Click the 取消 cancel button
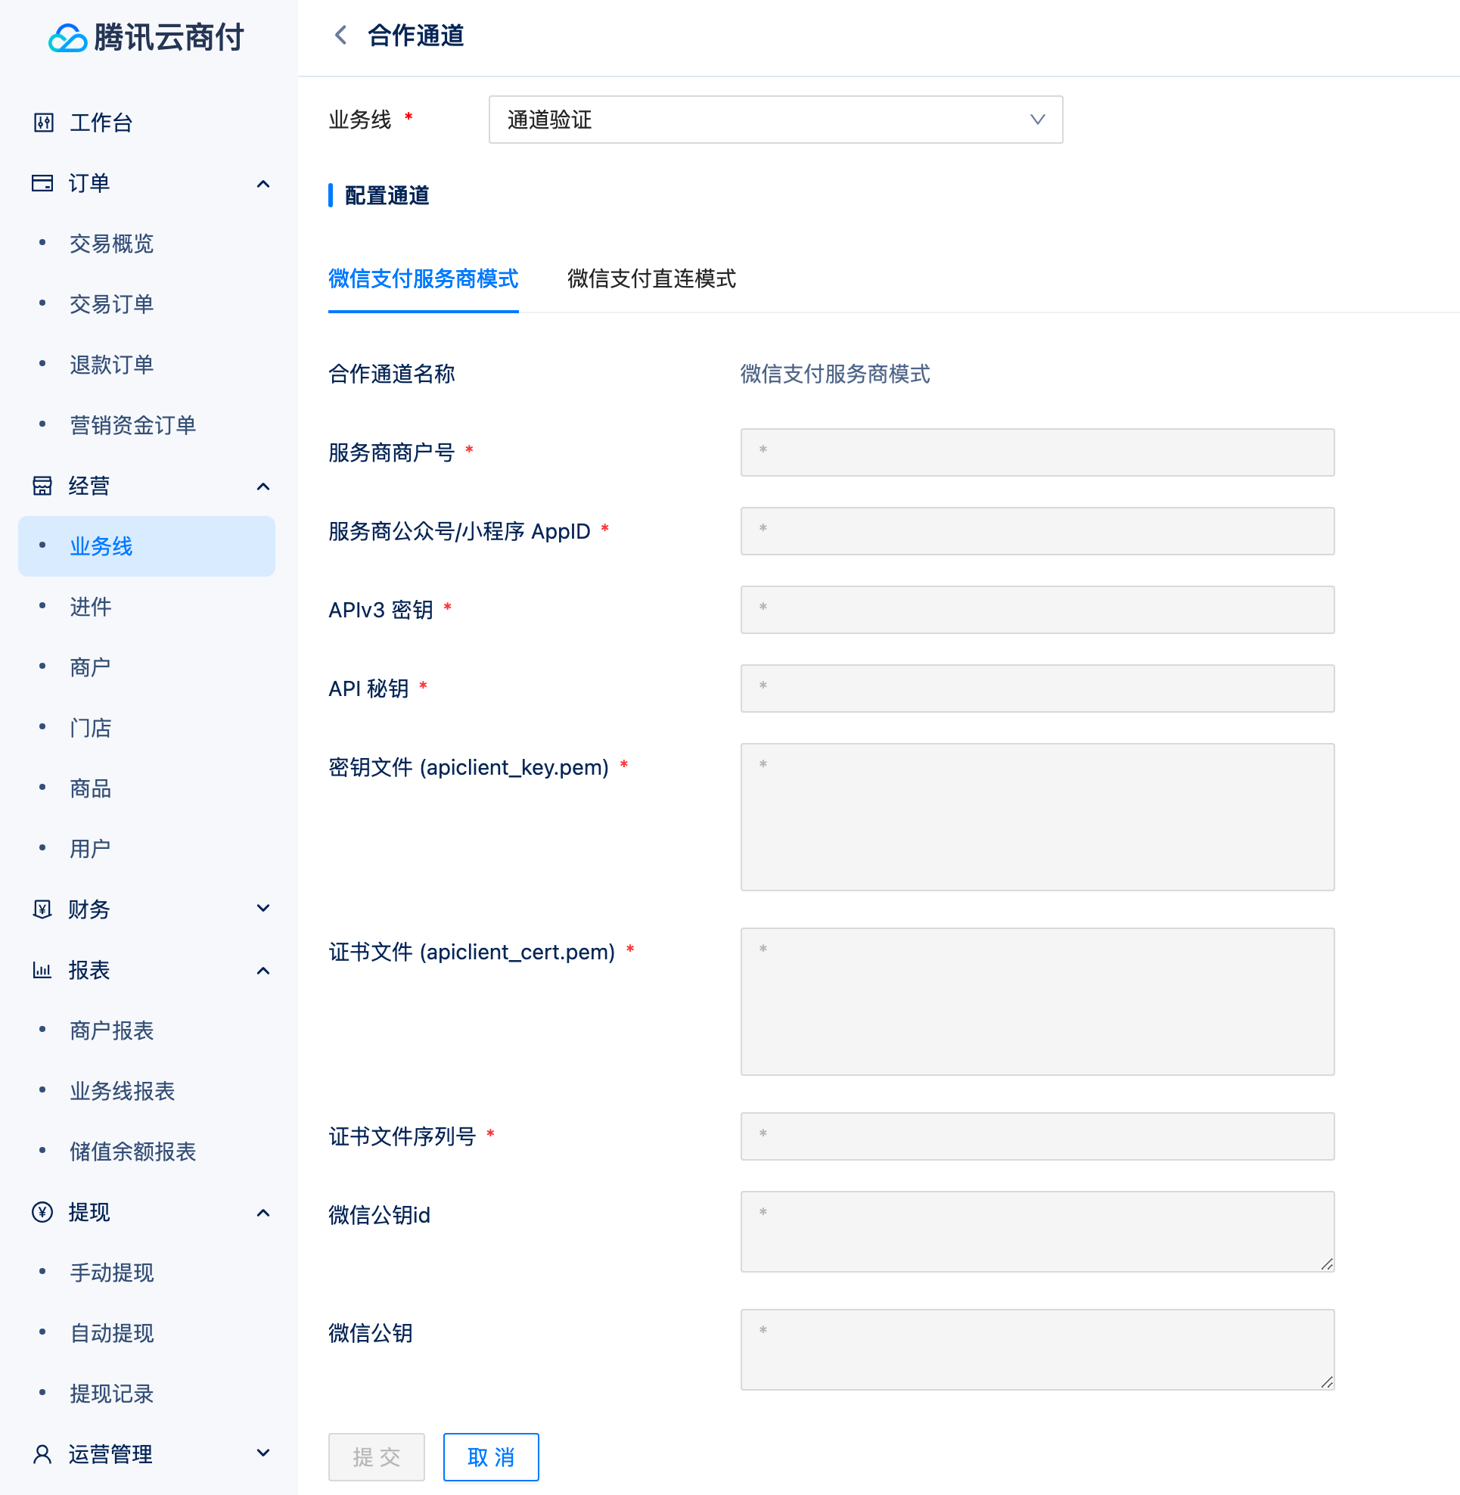 [x=491, y=1456]
